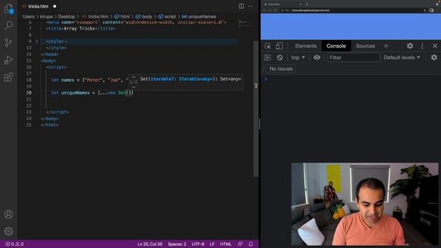Viewport: 441px width, 248px height.
Task: Click the browser back button
Action: tap(264, 10)
